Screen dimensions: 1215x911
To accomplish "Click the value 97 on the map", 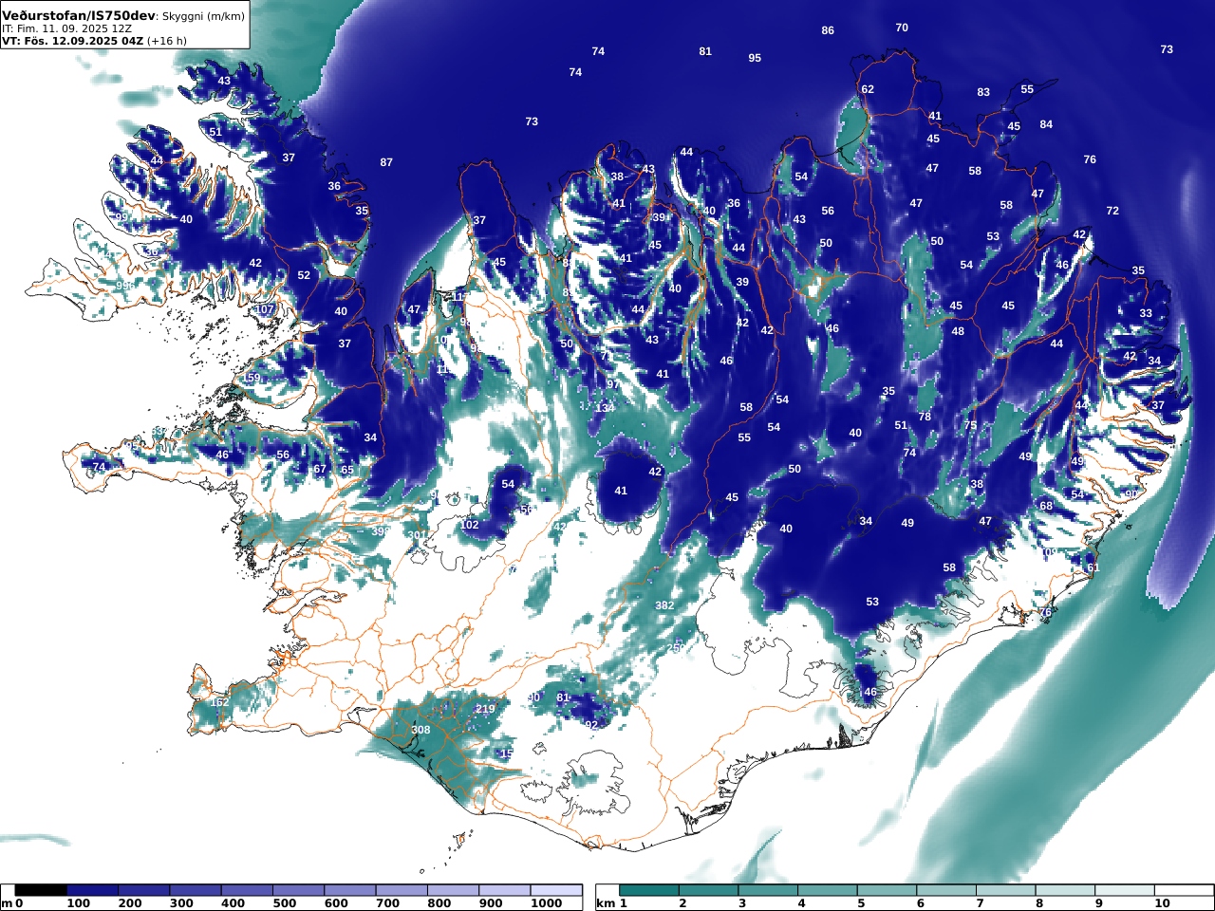I will click(613, 384).
